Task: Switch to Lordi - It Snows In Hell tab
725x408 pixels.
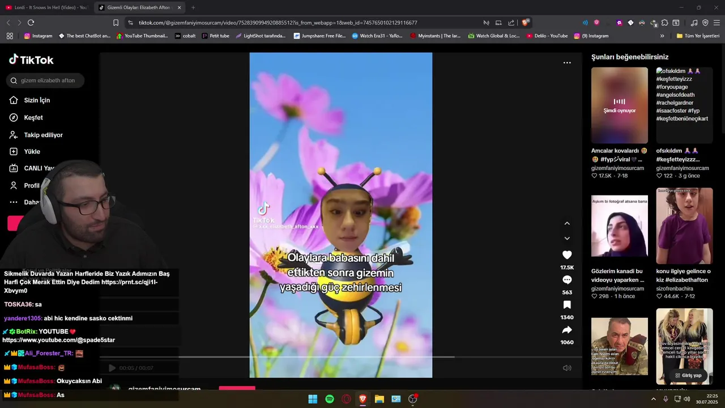Action: [46, 7]
